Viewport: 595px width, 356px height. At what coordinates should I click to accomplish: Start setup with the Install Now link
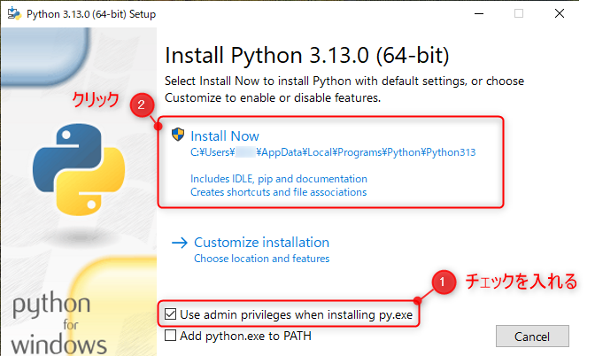(x=225, y=135)
